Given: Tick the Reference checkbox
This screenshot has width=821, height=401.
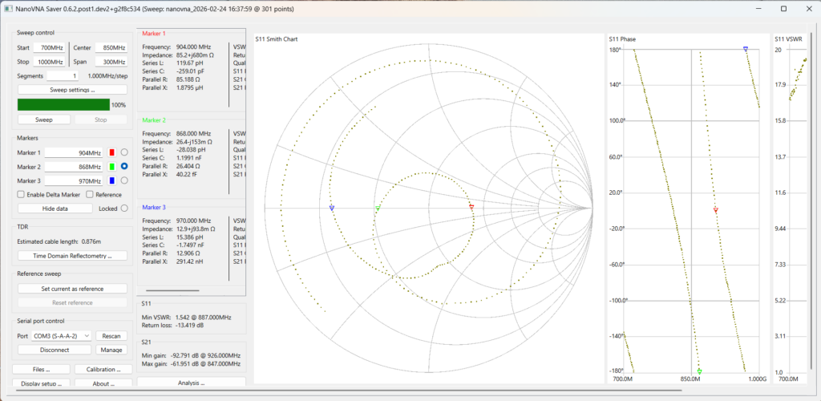Looking at the screenshot, I should click(x=90, y=194).
